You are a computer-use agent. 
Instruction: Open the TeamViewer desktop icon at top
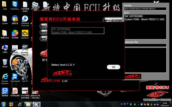pyautogui.click(x=15, y=5)
